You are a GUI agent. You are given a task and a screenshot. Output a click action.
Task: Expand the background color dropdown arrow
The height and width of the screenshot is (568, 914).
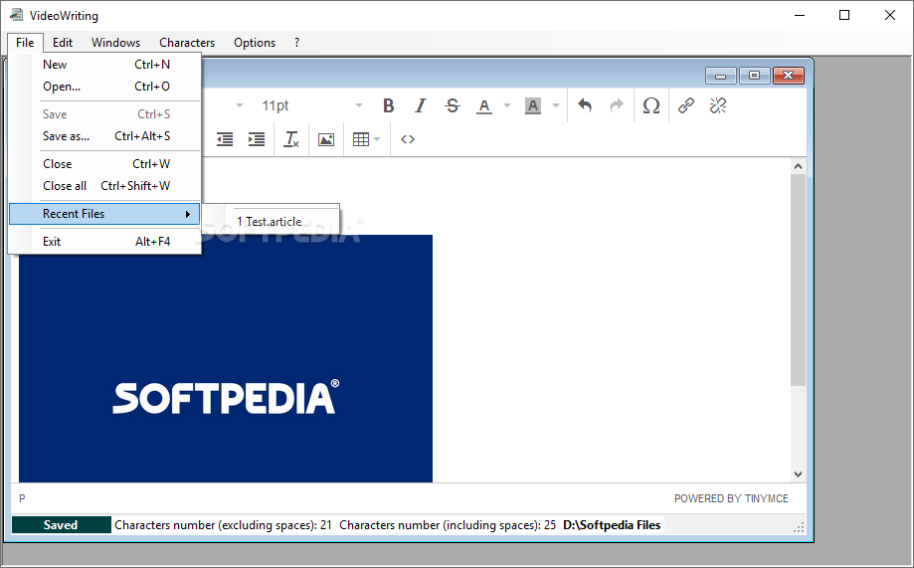click(x=556, y=105)
